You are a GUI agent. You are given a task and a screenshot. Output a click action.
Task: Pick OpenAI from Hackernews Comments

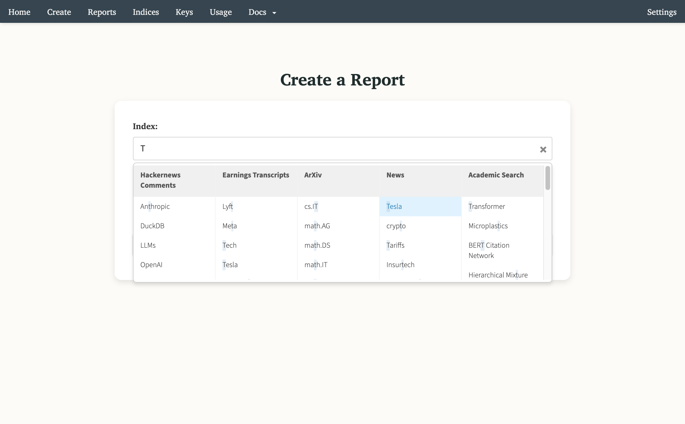point(151,264)
